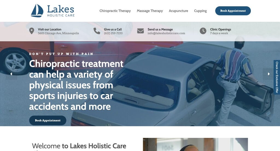
Task: Go to previous slide with left arrow
Action: (11, 74)
